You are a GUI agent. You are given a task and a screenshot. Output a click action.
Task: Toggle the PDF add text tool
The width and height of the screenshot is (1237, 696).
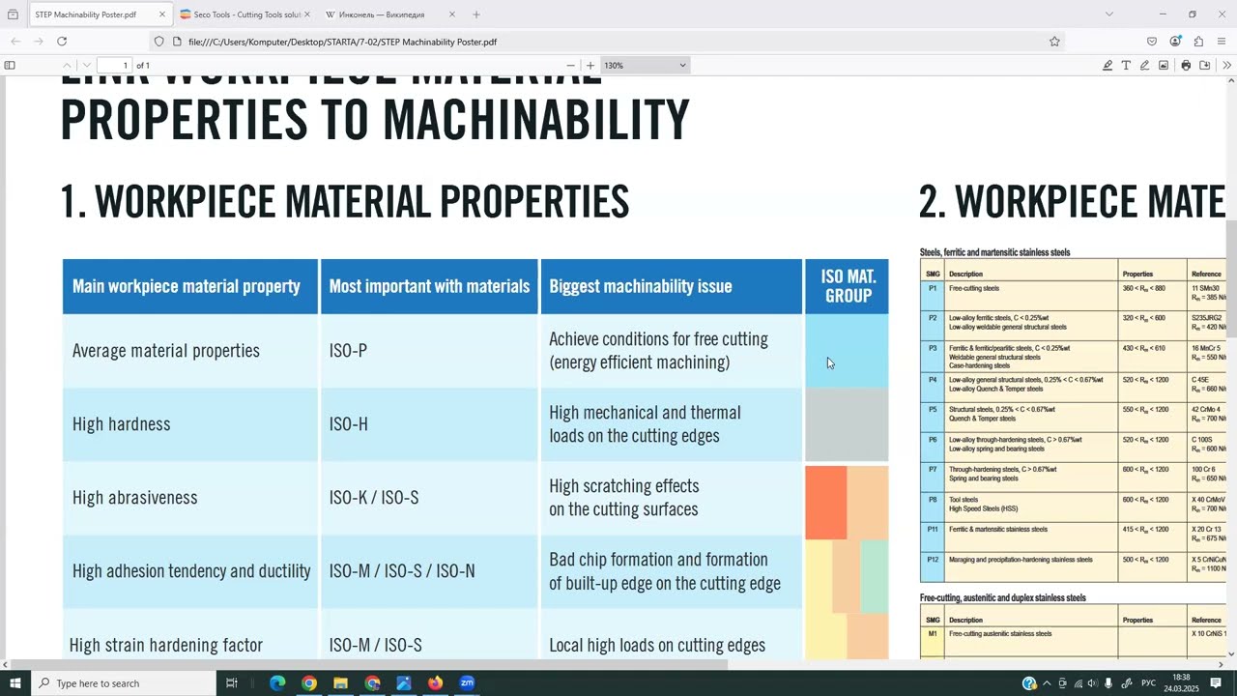click(x=1126, y=66)
